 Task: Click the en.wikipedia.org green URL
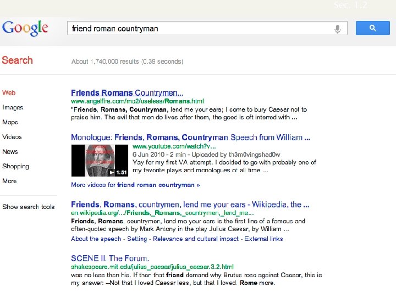tap(162, 213)
